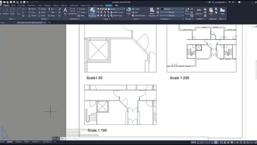Select the Arc drawing tool
This screenshot has height=145, width=257.
[18, 11]
